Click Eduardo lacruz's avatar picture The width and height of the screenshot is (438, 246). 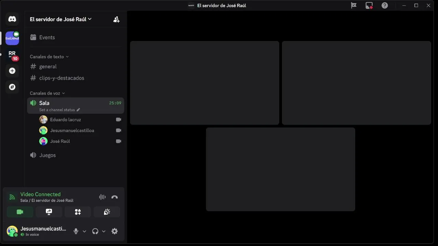point(43,120)
